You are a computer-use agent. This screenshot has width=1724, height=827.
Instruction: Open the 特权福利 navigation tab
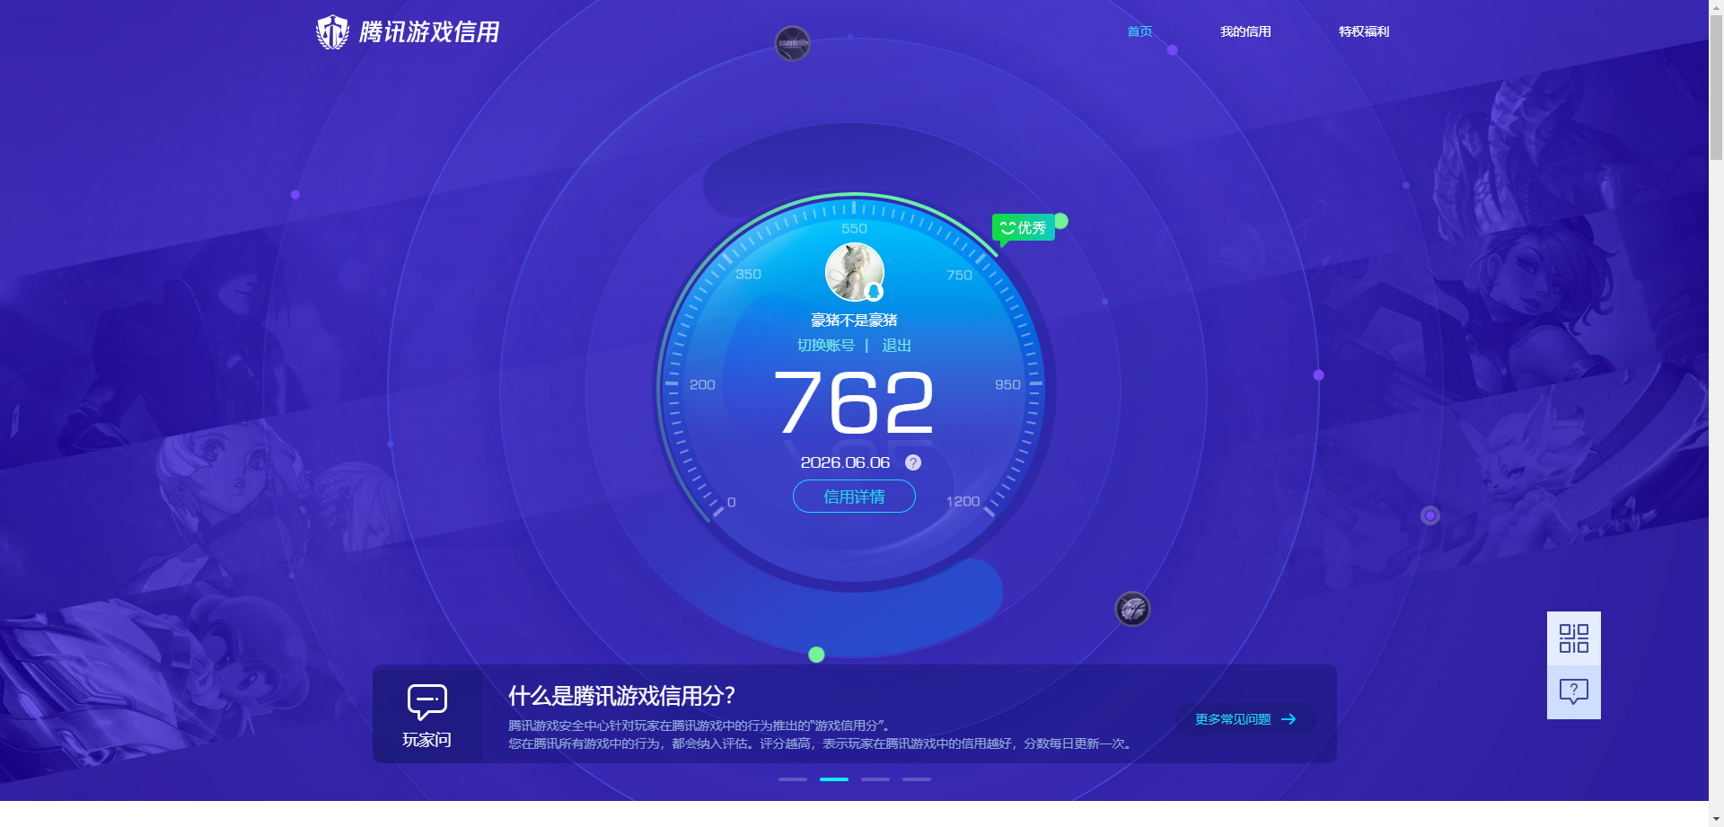[x=1364, y=31]
